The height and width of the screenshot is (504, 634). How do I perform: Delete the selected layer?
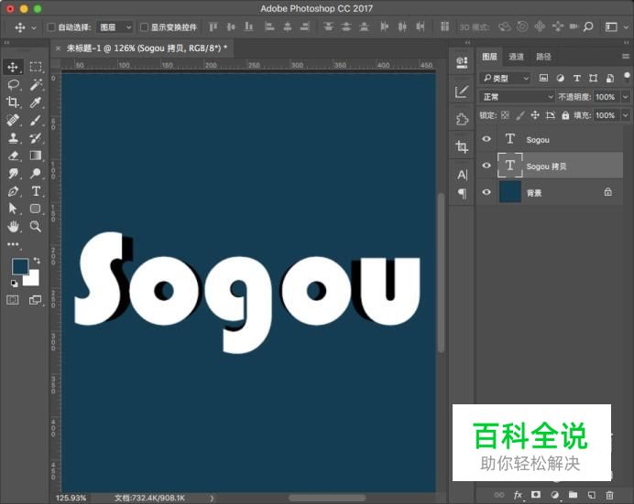(610, 495)
